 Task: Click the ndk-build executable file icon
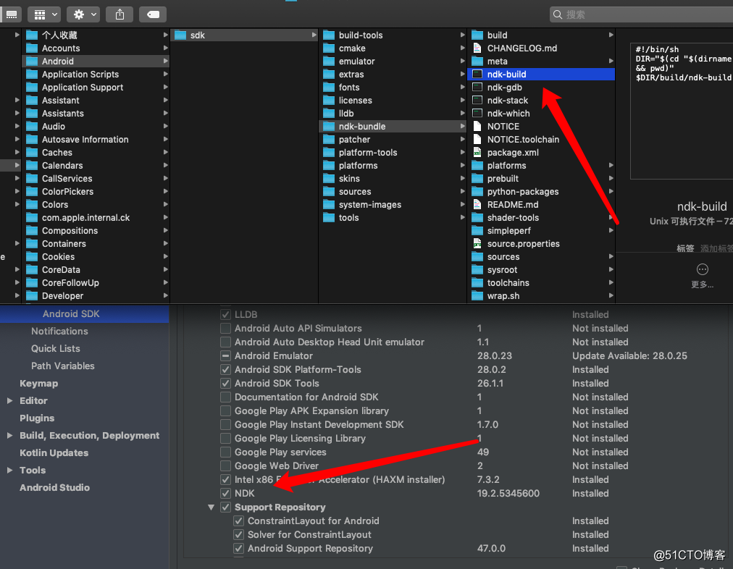477,74
